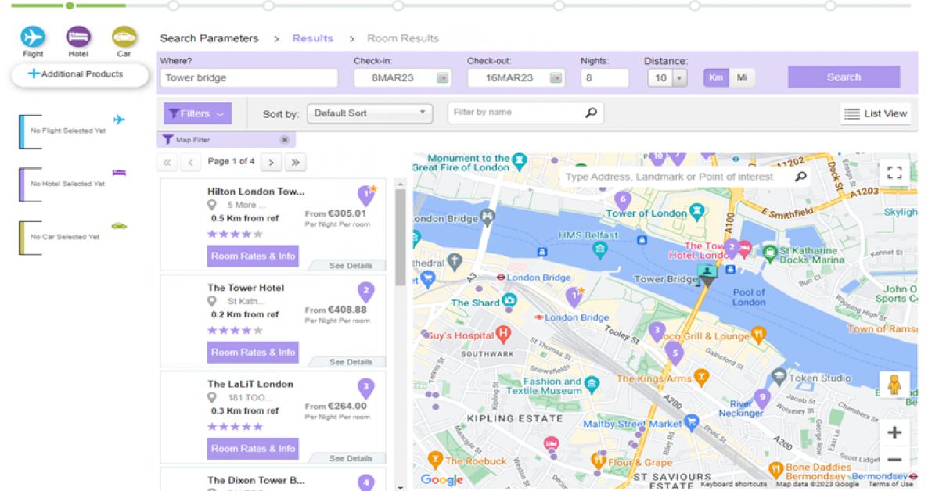This screenshot has height=491, width=939.
Task: Click the Search button
Action: 844,77
